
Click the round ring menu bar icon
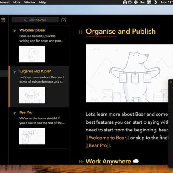pos(130,3)
